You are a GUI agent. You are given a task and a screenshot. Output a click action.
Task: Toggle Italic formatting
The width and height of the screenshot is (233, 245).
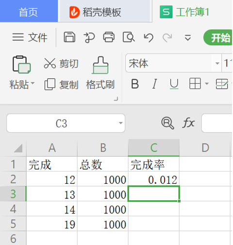point(155,84)
